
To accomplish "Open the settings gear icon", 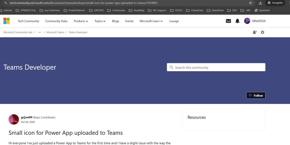I will click(262, 32).
